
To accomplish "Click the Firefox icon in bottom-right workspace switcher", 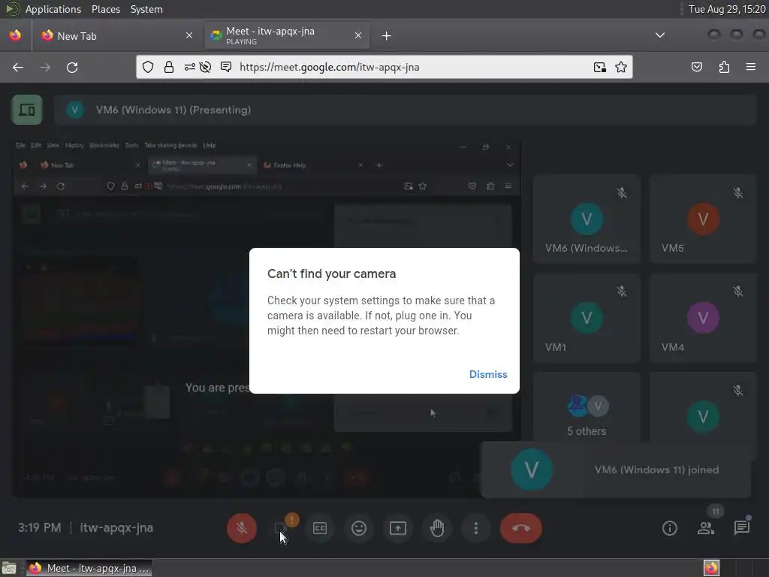I will pos(712,568).
